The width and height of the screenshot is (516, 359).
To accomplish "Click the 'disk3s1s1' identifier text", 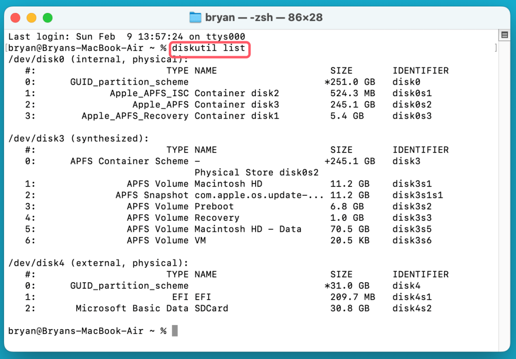I will point(417,195).
